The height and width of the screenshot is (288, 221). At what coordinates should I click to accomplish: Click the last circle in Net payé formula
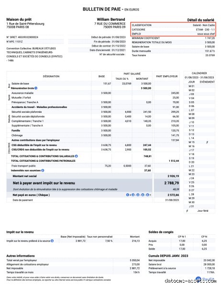tap(148, 195)
